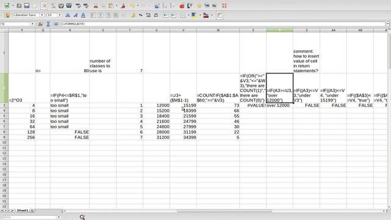Merge and center cells
This screenshot has width=391, height=220.
click(x=123, y=15)
